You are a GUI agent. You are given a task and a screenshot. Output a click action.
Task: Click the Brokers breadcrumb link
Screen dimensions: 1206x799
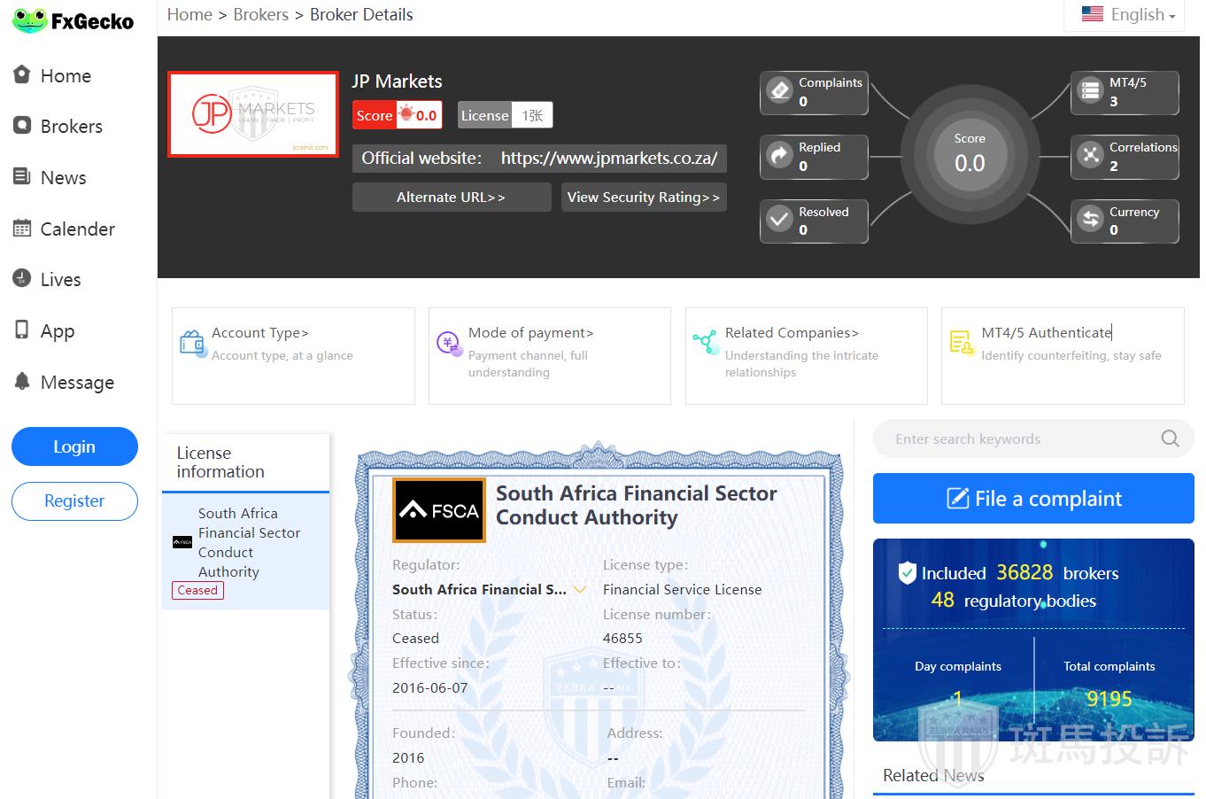pos(260,15)
